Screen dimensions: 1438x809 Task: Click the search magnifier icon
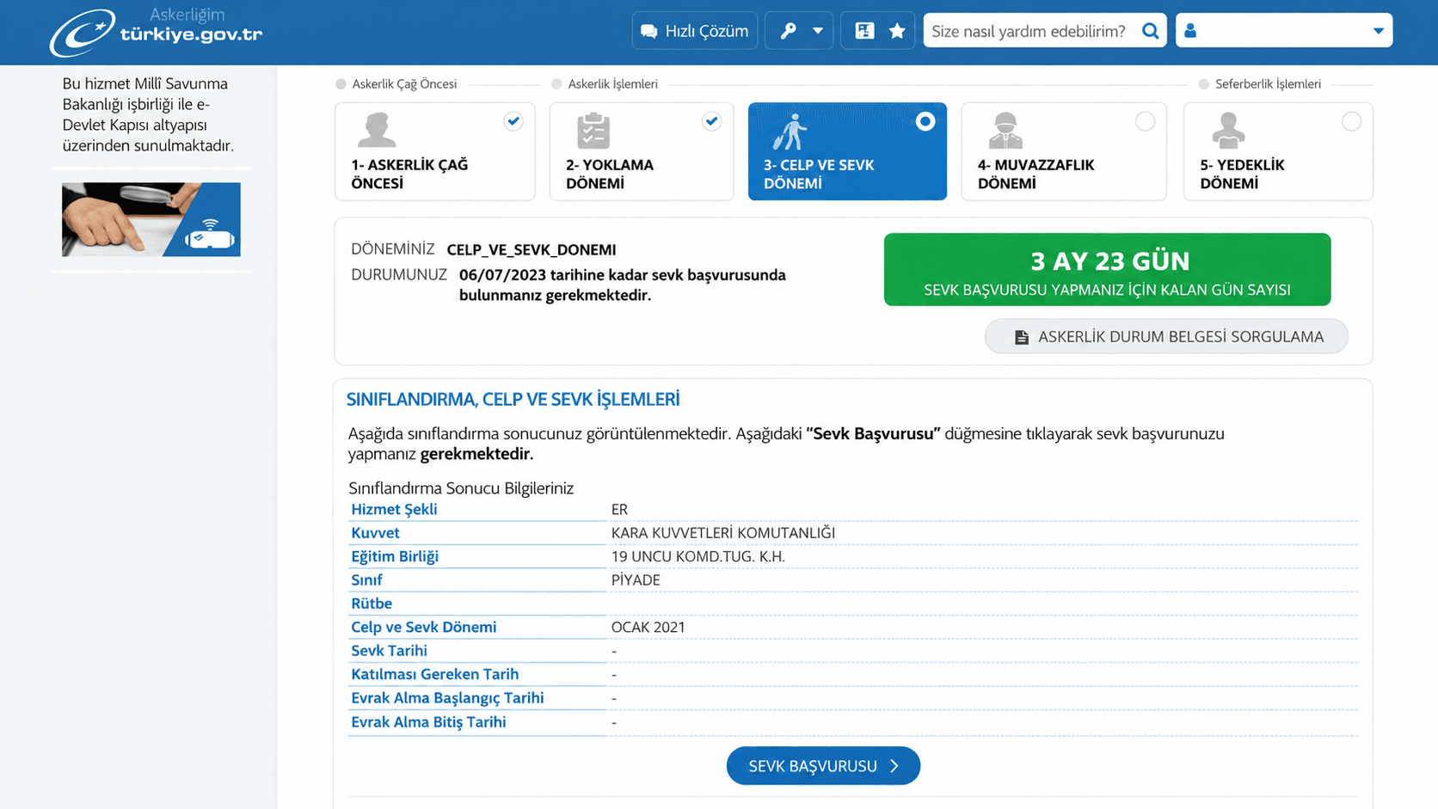tap(1150, 31)
